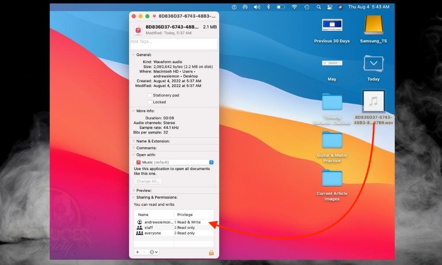Select the staff group row
This screenshot has width=442, height=265.
[x=174, y=227]
